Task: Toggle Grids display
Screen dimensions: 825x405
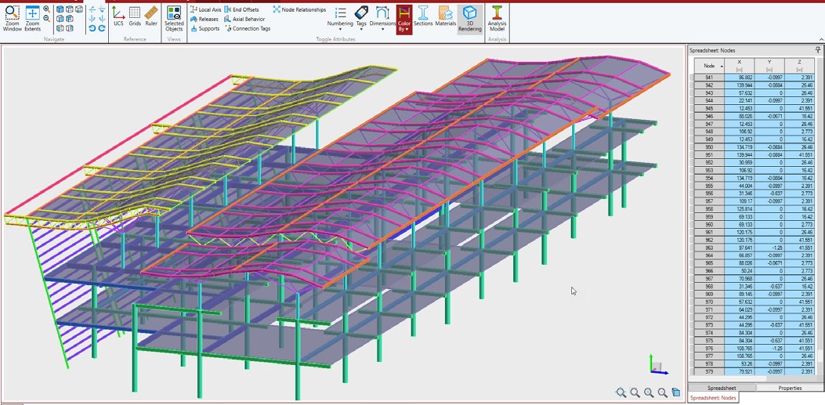Action: (x=135, y=16)
